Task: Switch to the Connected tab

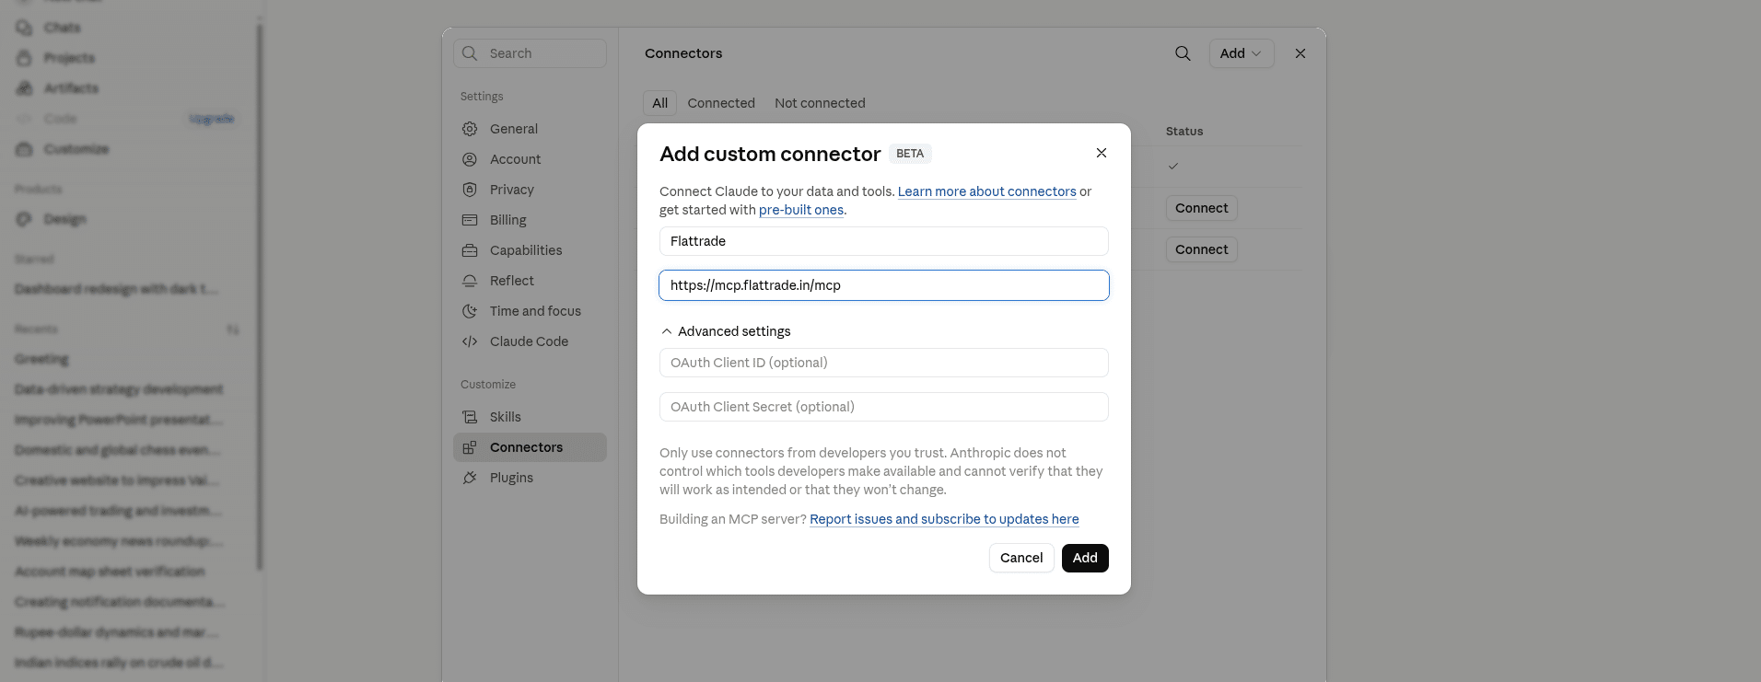Action: click(721, 103)
